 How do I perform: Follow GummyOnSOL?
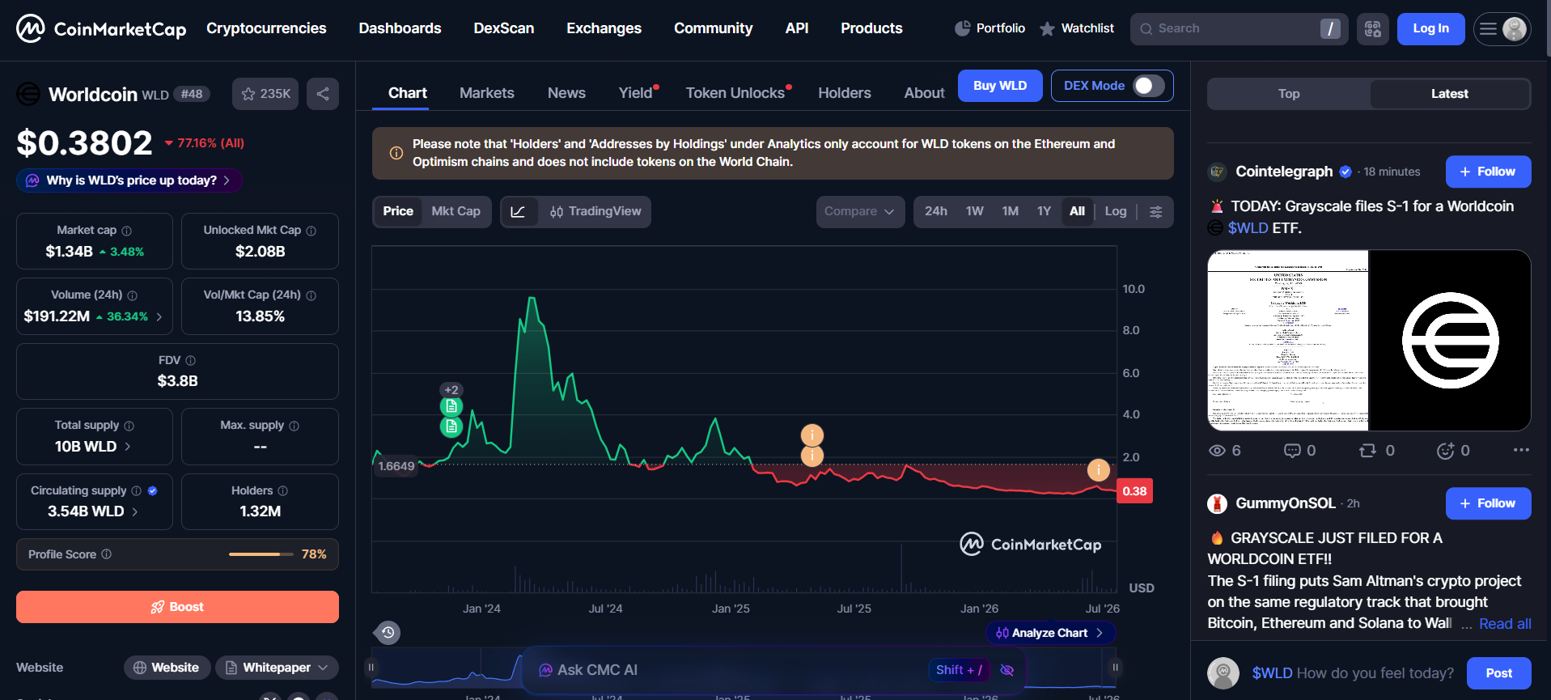coord(1488,503)
